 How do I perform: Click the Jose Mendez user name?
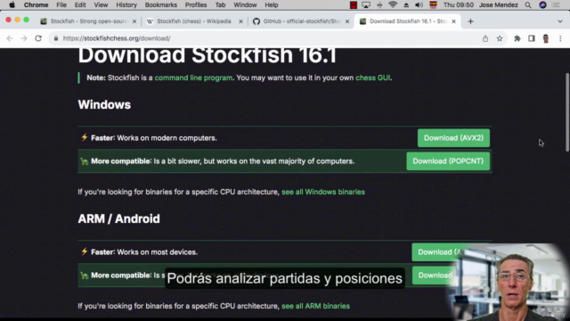(x=499, y=5)
